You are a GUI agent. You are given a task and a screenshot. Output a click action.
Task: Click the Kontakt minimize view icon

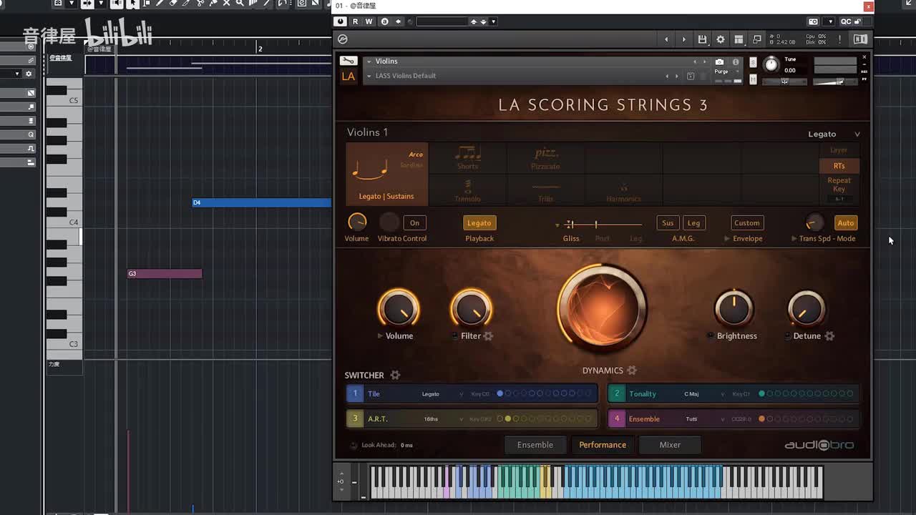(x=757, y=39)
